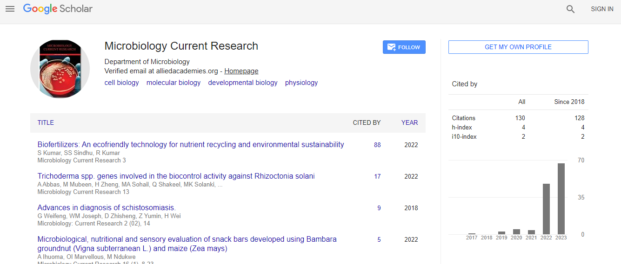Select the cell biology interest tag
Screen dimensions: 621x264
121,83
